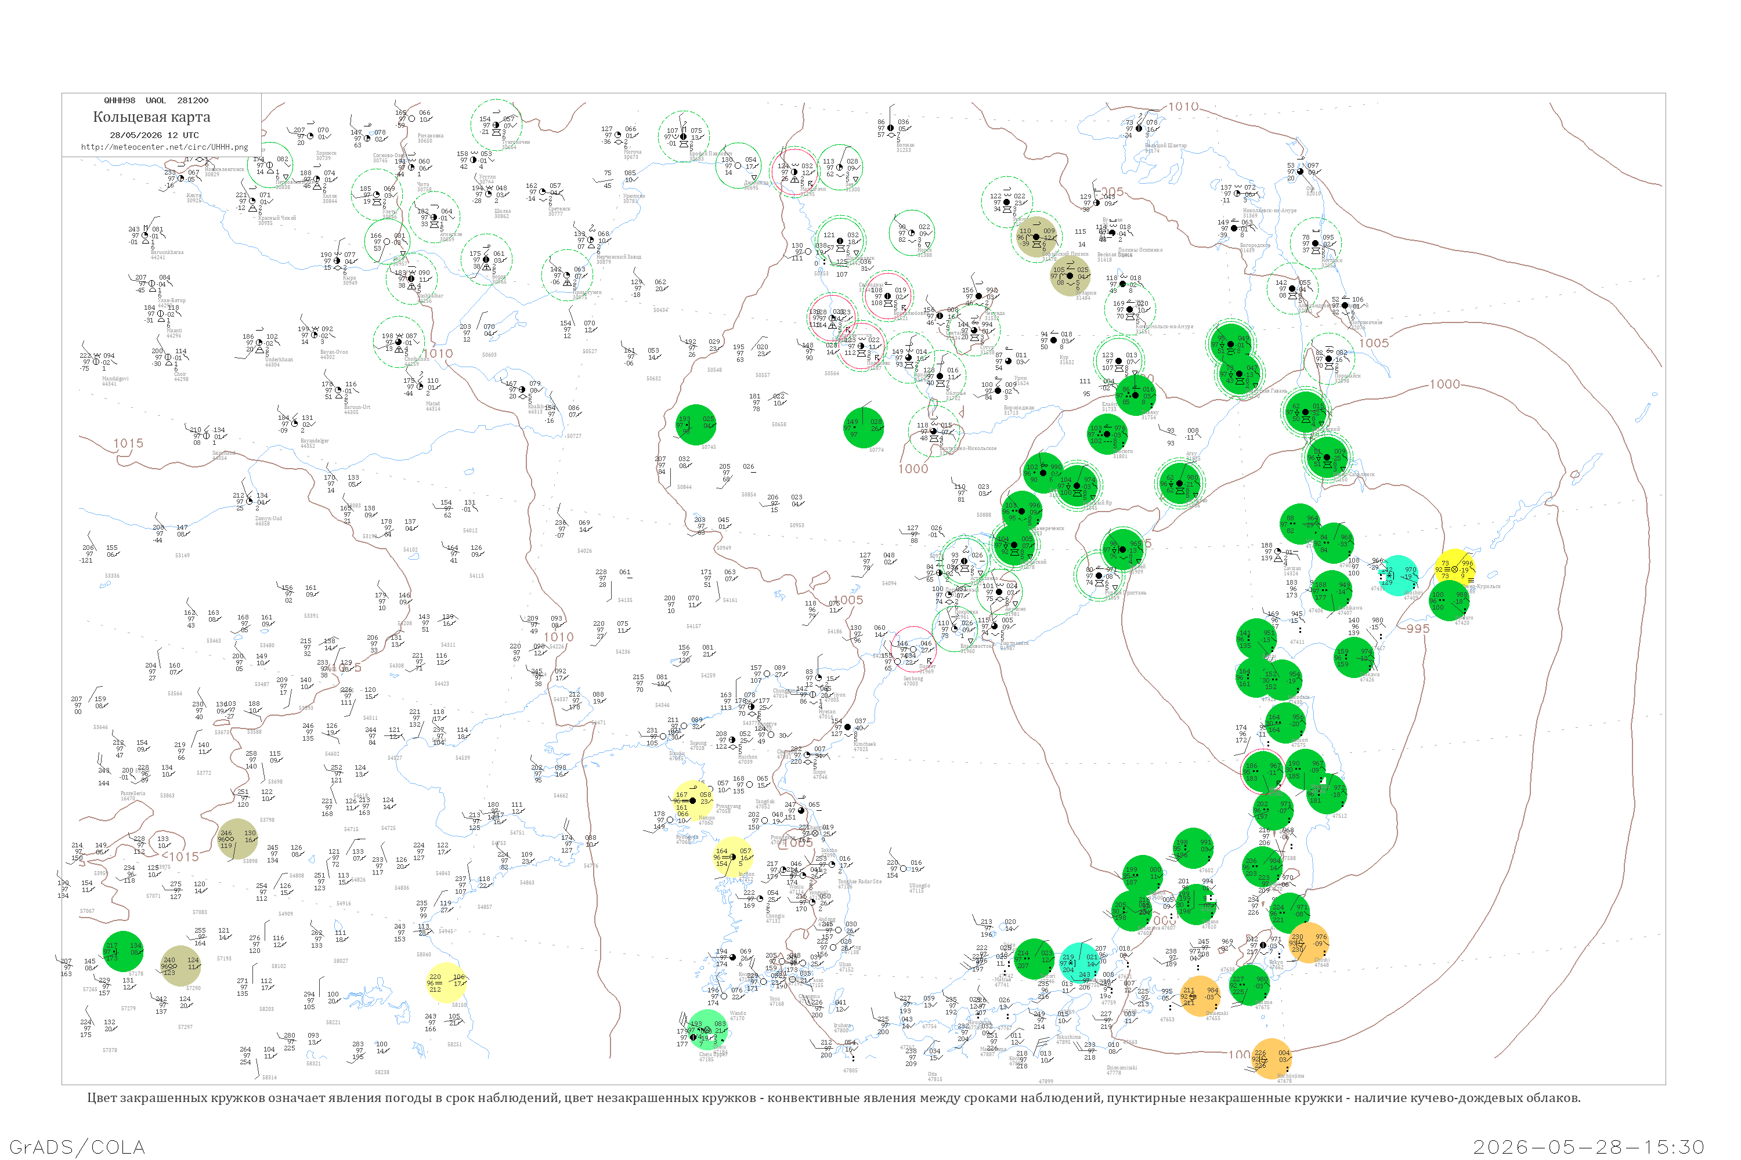Viewport: 1741px width, 1160px height.
Task: Click the station label "Shionomisaki 47778"
Action: point(1121,1070)
